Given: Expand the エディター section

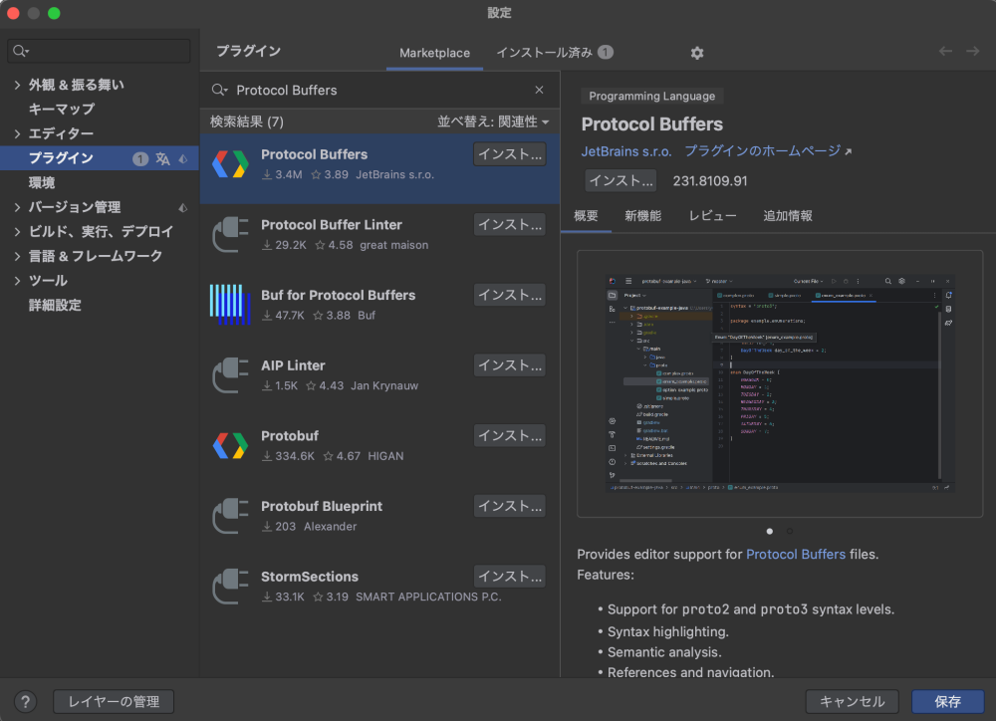Looking at the screenshot, I should pyautogui.click(x=17, y=133).
